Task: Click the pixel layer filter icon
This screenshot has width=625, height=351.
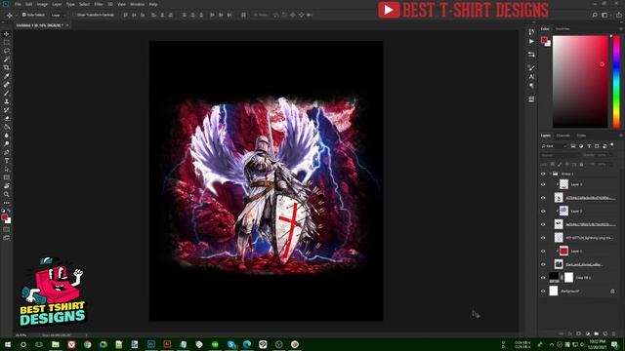Action: coord(573,146)
